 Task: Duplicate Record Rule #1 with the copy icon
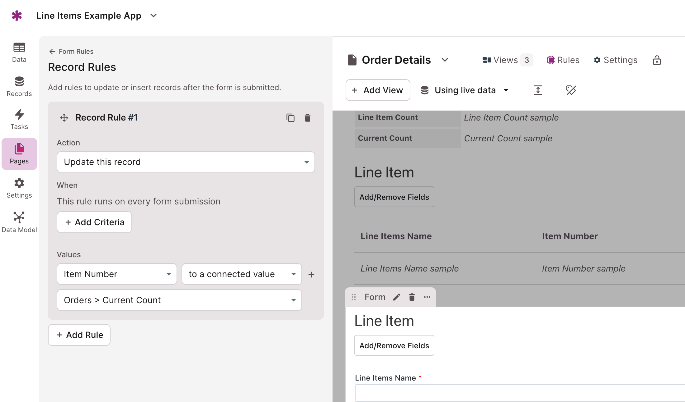(290, 118)
